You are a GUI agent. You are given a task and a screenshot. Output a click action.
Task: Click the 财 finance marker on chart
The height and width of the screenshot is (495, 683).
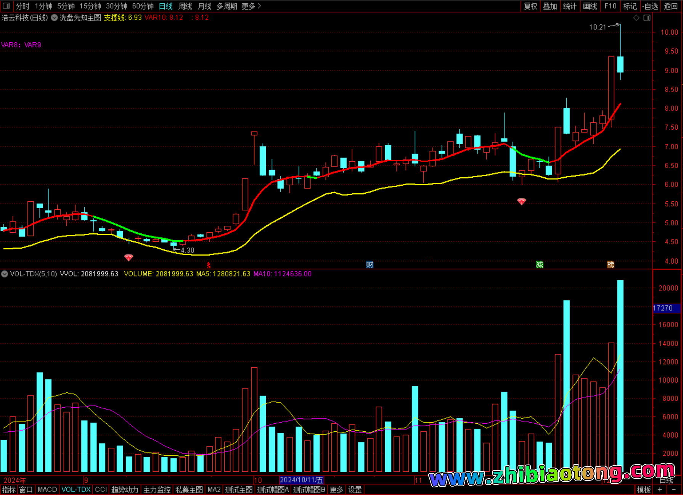(x=370, y=265)
